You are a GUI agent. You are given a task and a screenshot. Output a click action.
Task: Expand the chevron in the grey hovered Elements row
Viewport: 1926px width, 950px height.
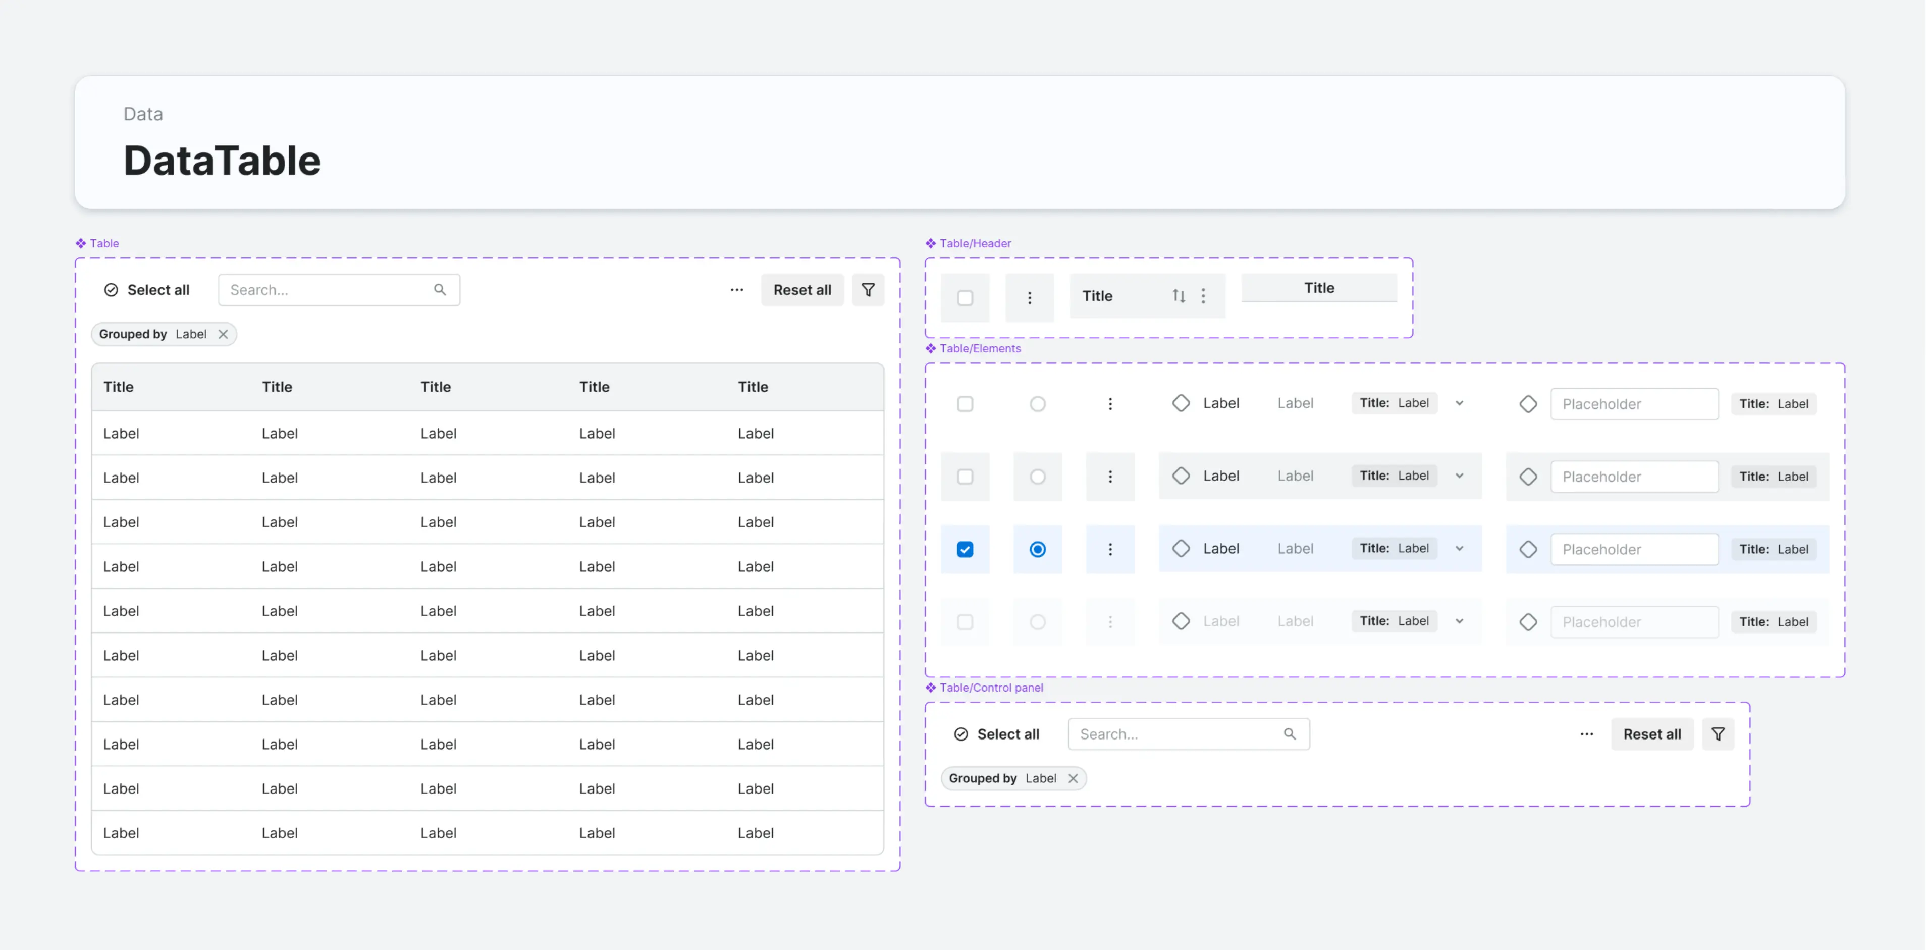(x=1460, y=476)
